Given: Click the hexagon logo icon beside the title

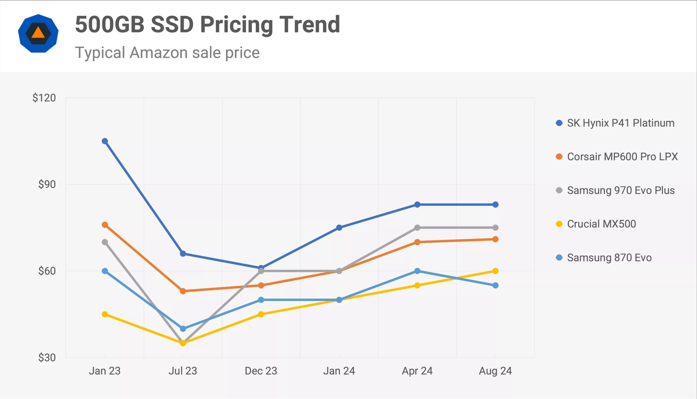Looking at the screenshot, I should click(38, 33).
